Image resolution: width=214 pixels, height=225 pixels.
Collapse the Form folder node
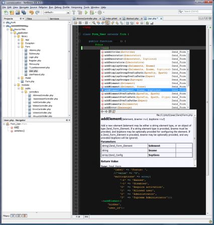pyautogui.click(x=19, y=47)
